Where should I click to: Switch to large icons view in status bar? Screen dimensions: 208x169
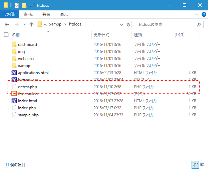[x=203, y=165]
